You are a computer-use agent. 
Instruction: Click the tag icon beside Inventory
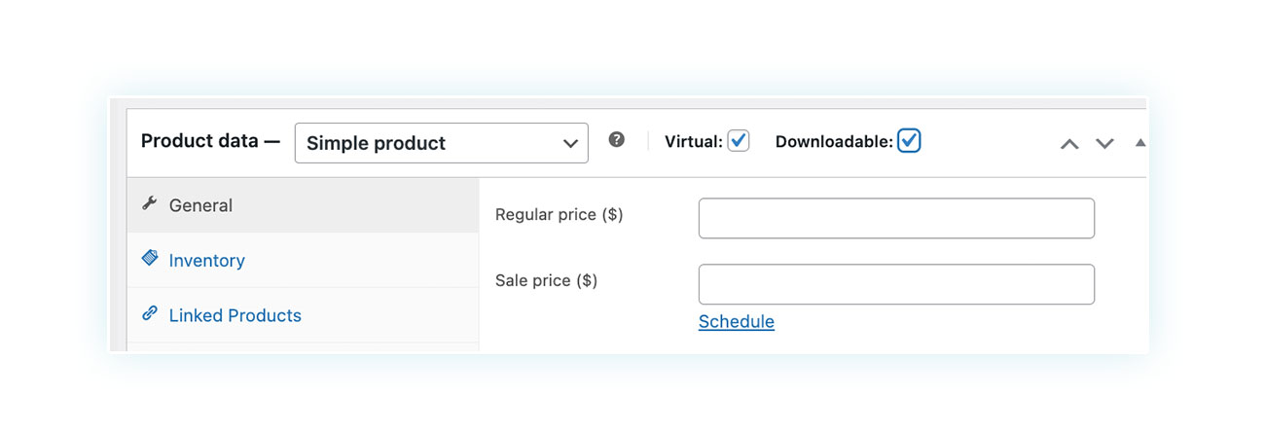(x=149, y=259)
